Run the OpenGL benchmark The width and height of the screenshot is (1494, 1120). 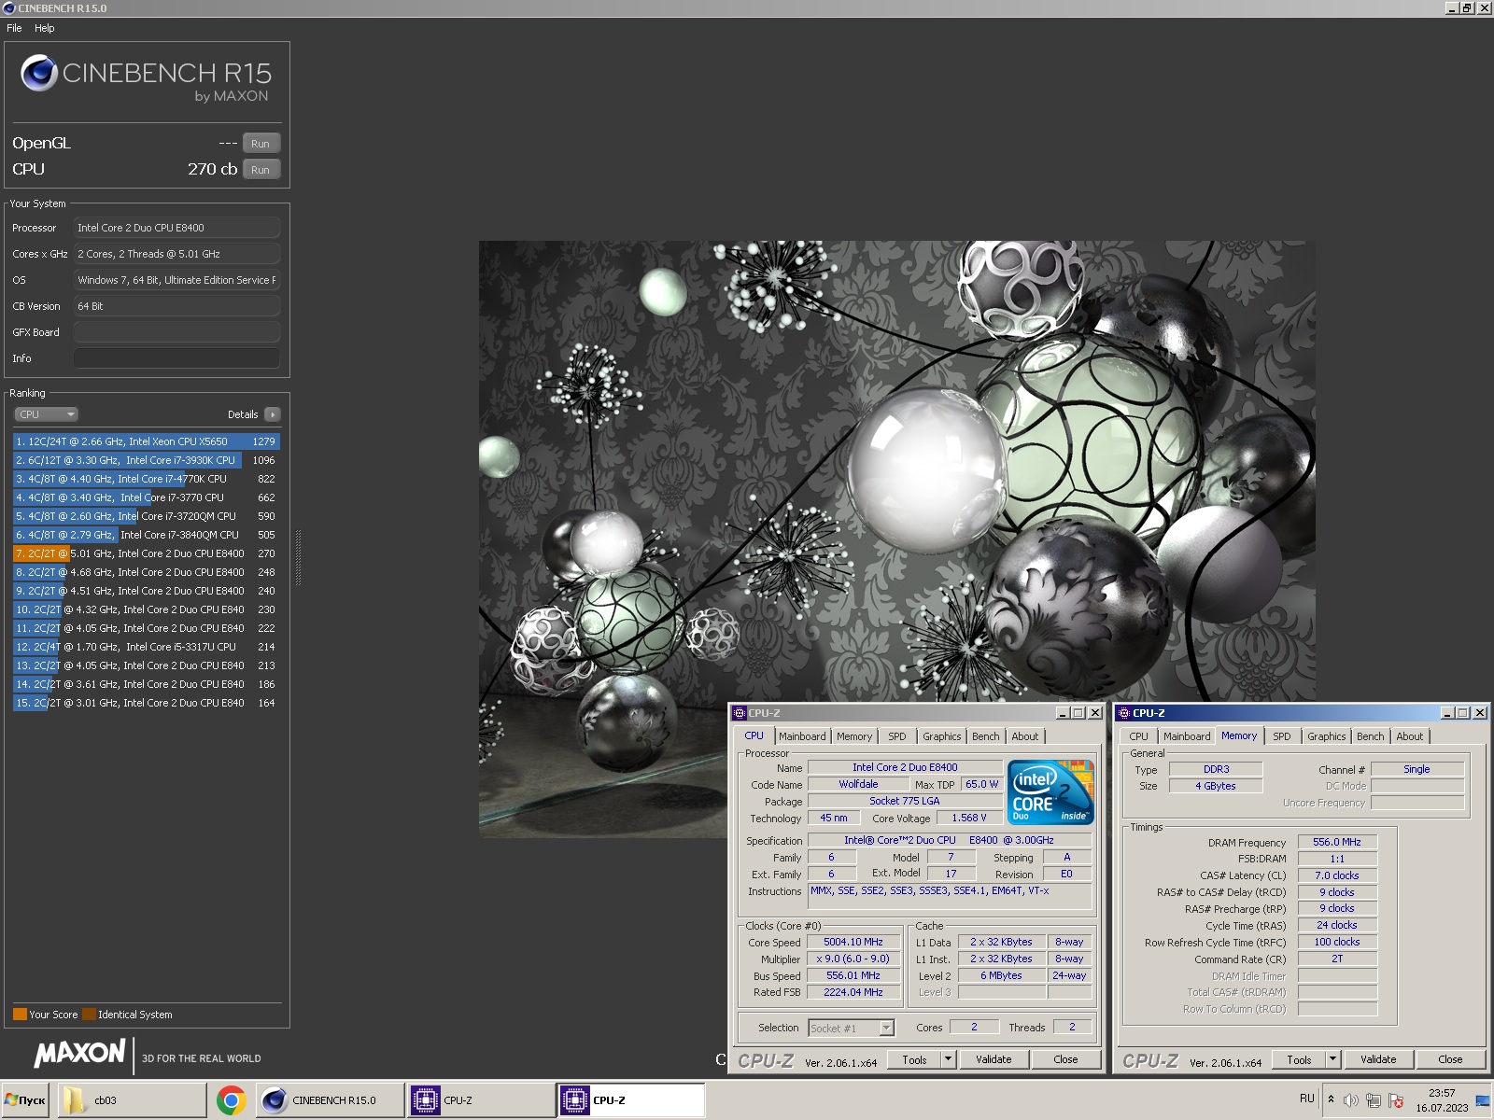[261, 144]
